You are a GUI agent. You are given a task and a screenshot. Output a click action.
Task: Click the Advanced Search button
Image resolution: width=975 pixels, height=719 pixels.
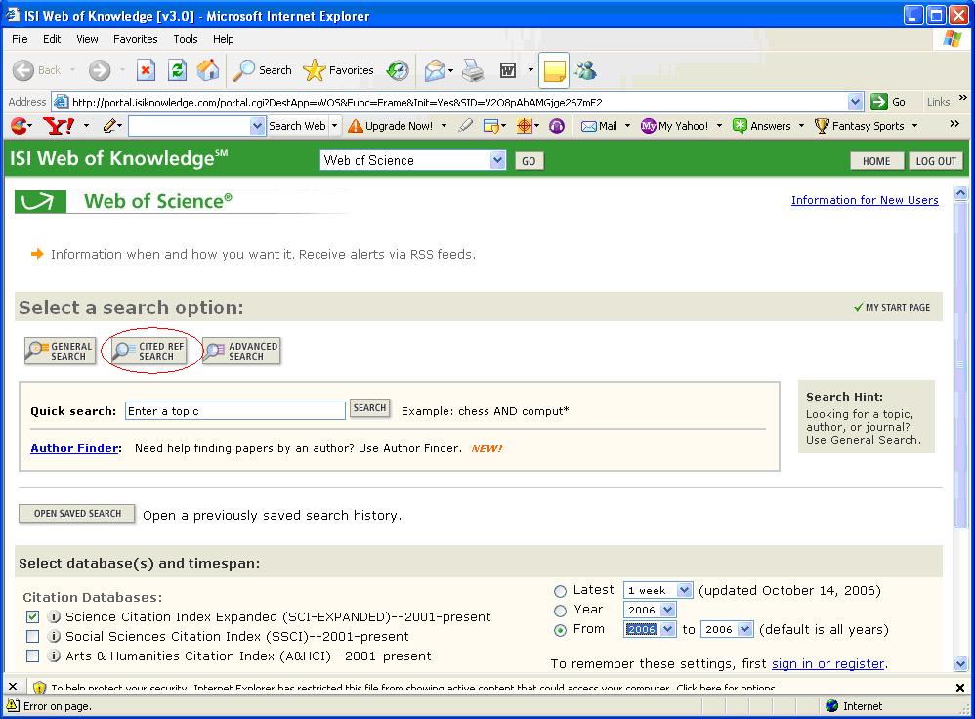coord(242,351)
